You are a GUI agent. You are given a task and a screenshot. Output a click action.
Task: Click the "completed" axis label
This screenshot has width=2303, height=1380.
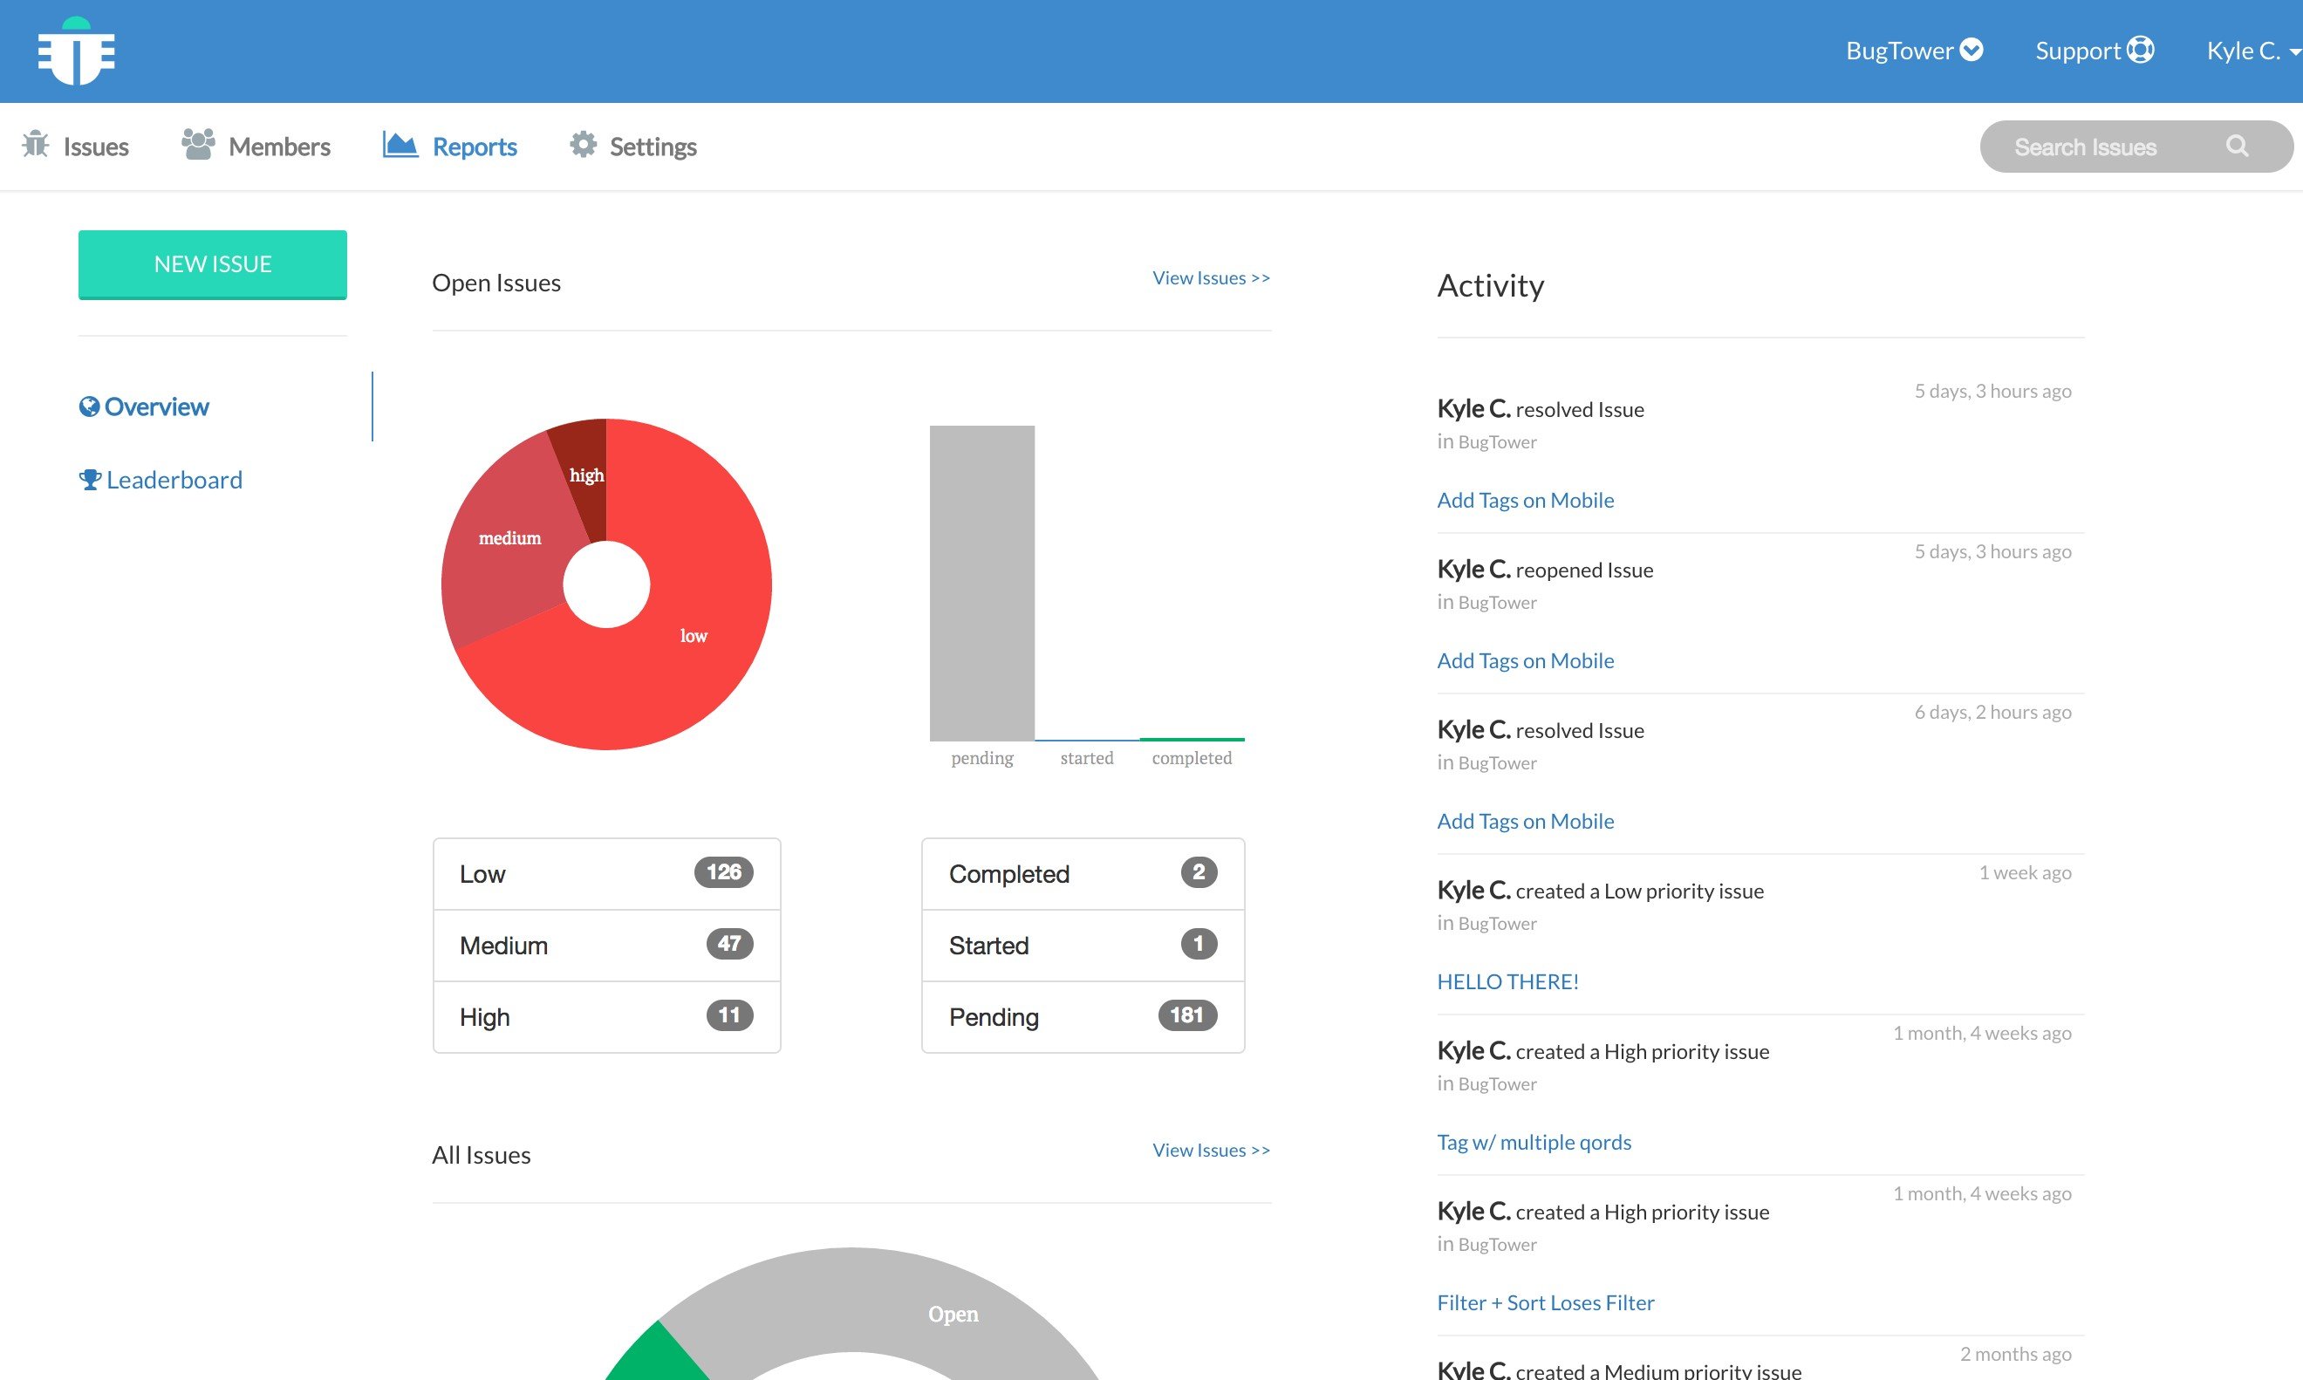(1192, 759)
